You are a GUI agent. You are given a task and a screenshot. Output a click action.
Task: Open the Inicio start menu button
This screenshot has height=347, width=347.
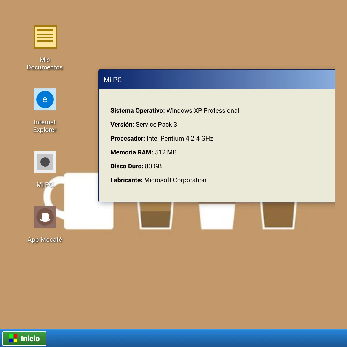24,339
